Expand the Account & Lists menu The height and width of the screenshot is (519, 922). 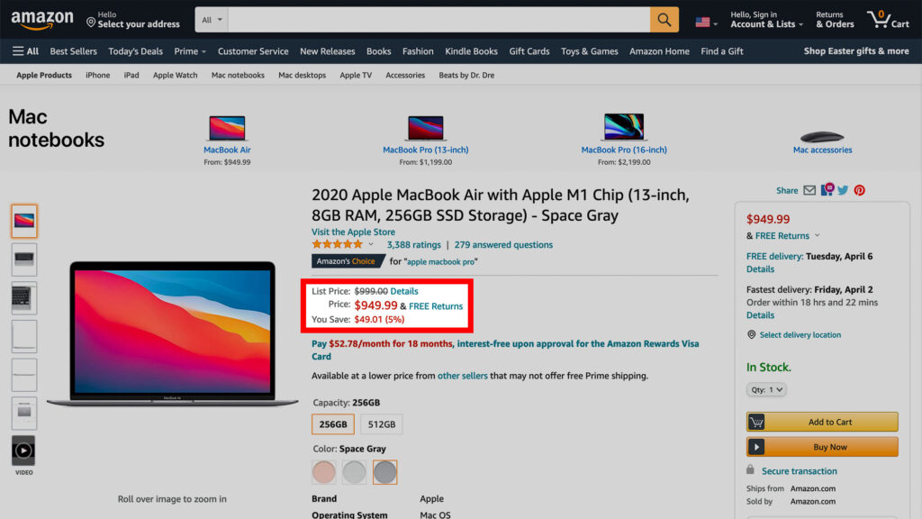pos(764,19)
